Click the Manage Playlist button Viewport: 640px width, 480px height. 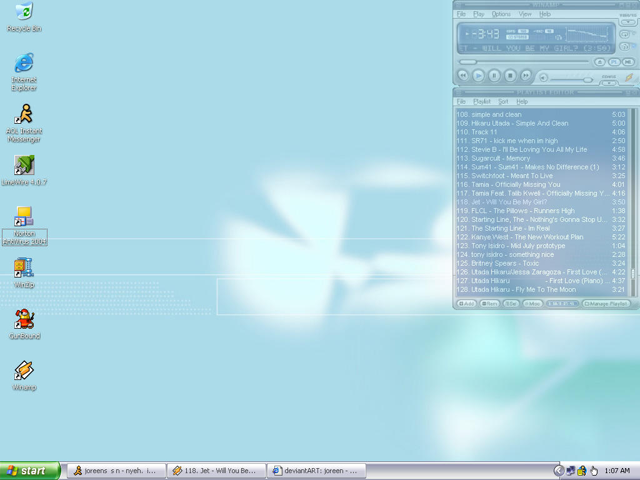coord(606,304)
